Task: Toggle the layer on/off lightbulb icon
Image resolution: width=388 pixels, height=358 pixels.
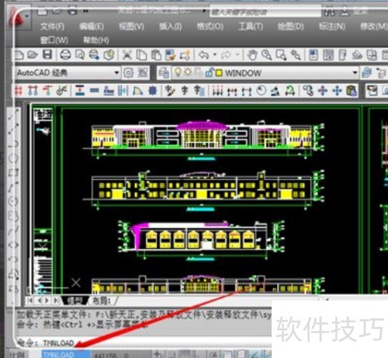Action: coord(178,72)
